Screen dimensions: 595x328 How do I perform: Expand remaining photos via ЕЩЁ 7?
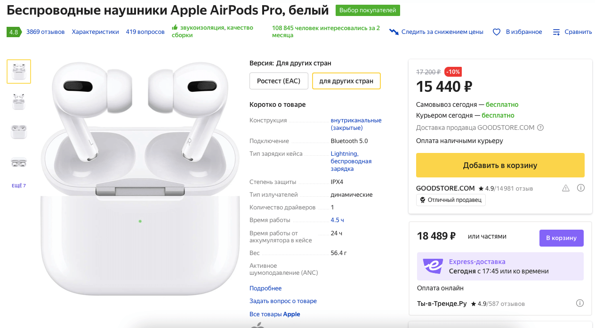click(18, 185)
